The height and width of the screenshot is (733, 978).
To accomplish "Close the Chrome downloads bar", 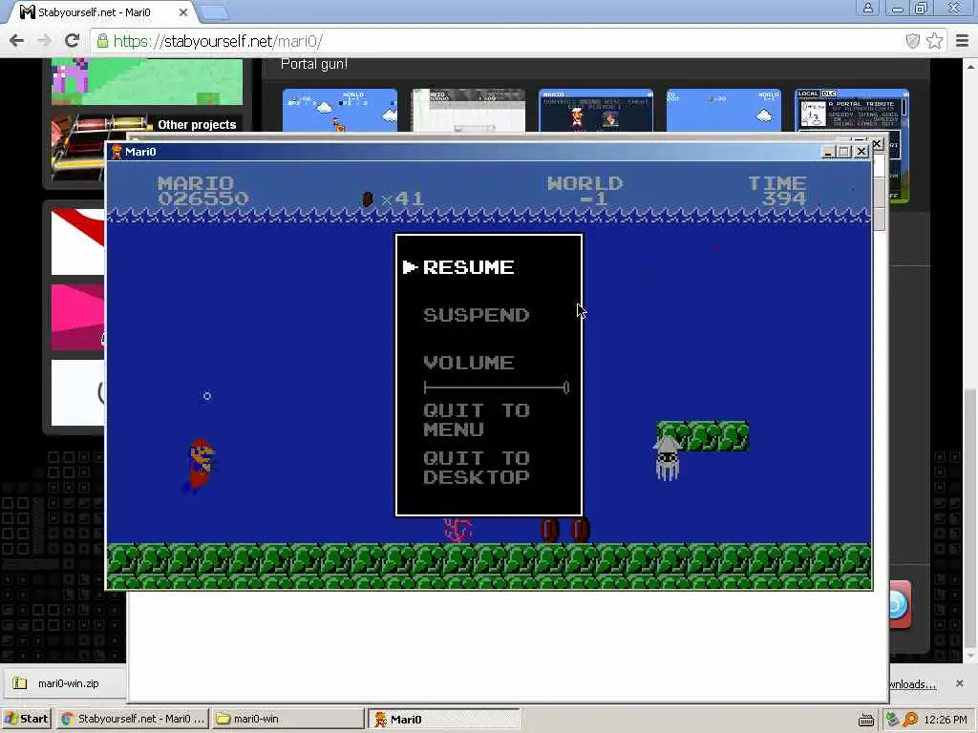I will [960, 683].
